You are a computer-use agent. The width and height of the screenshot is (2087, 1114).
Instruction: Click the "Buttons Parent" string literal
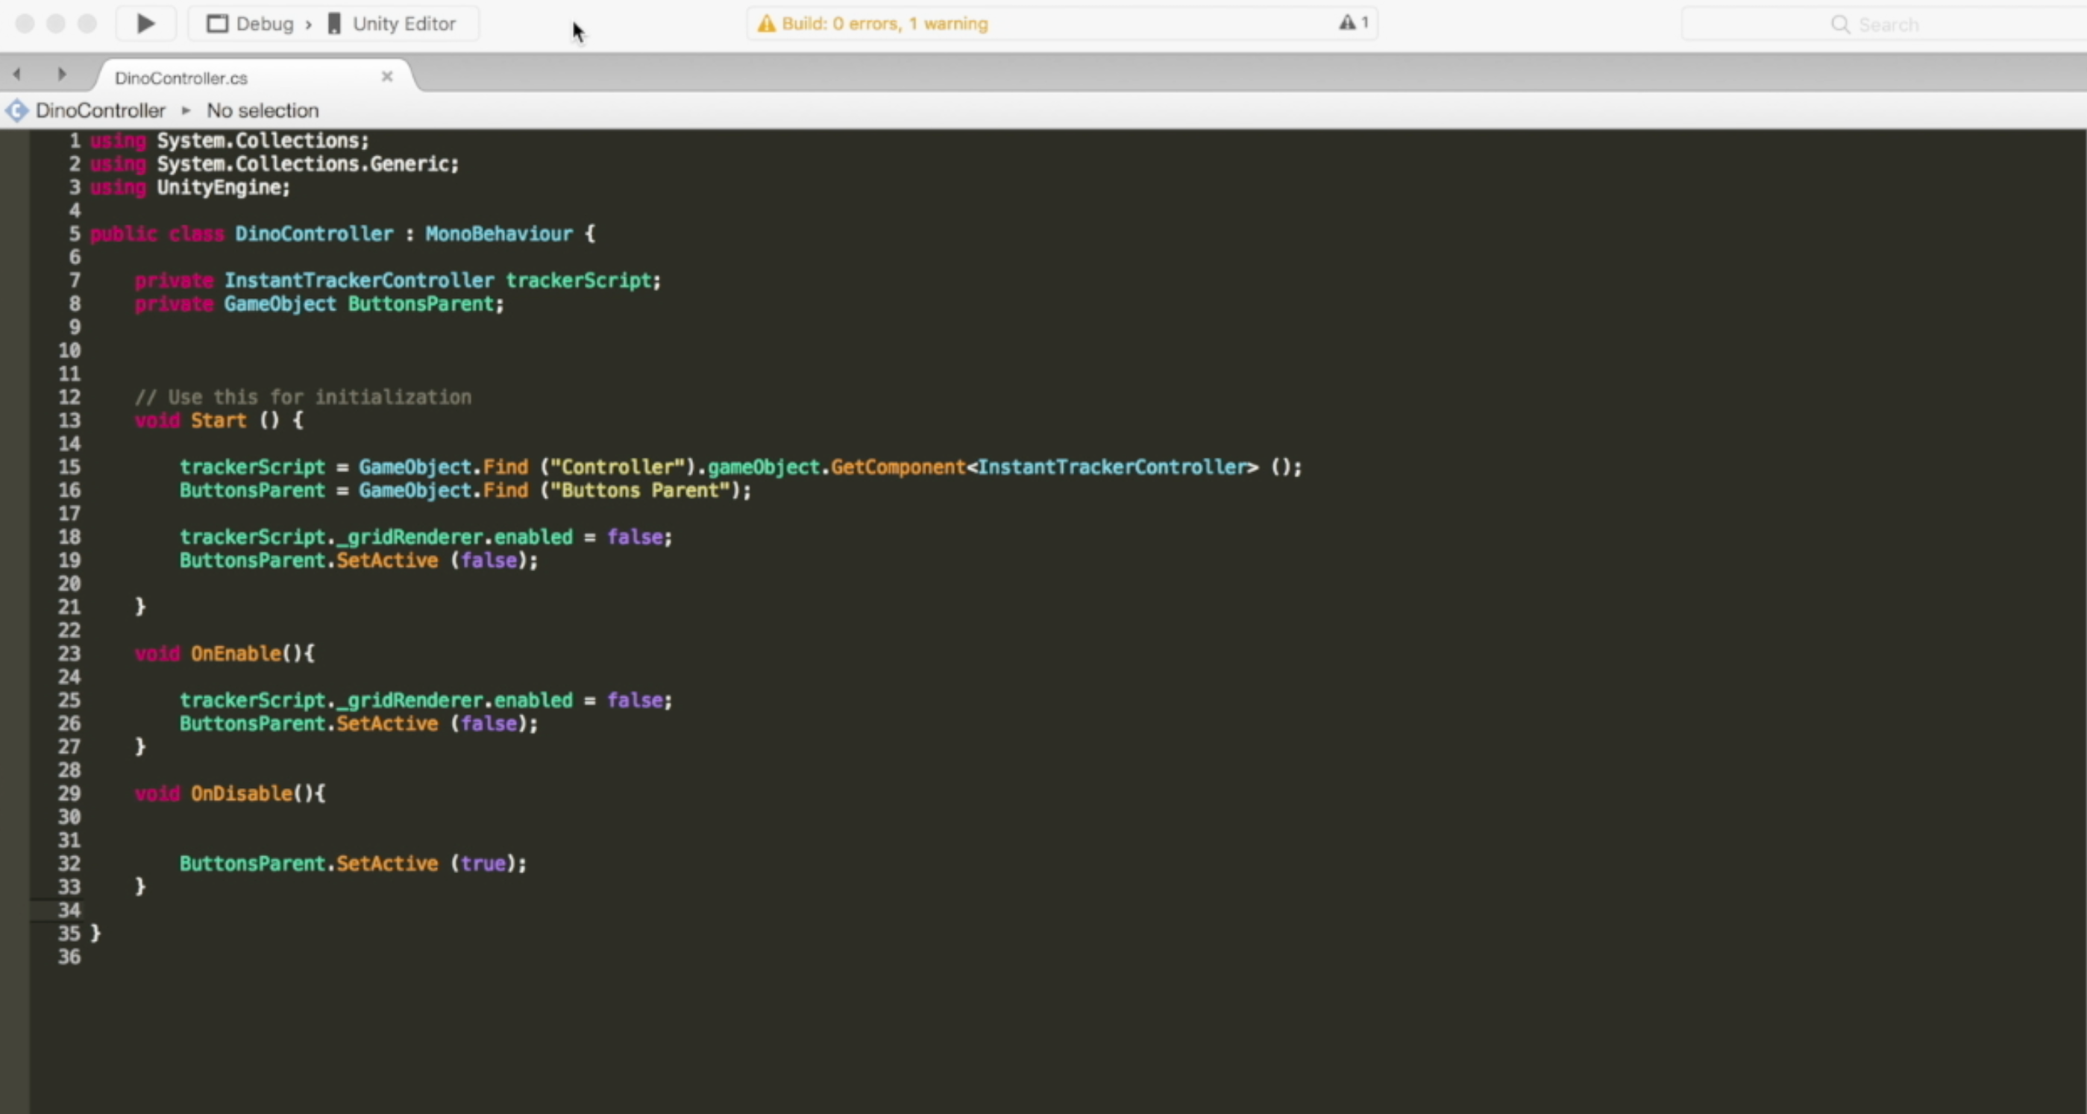pyautogui.click(x=640, y=491)
